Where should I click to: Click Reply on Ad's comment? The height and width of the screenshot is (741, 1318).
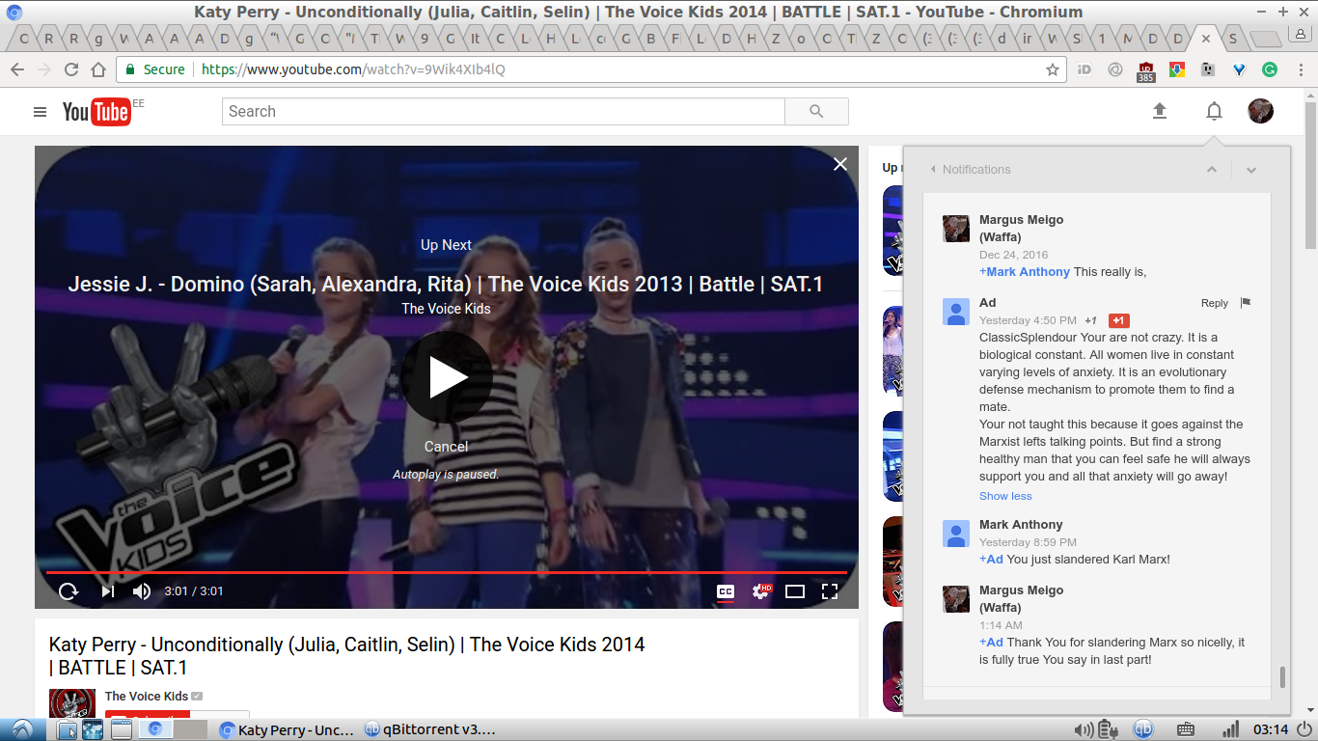coord(1215,303)
